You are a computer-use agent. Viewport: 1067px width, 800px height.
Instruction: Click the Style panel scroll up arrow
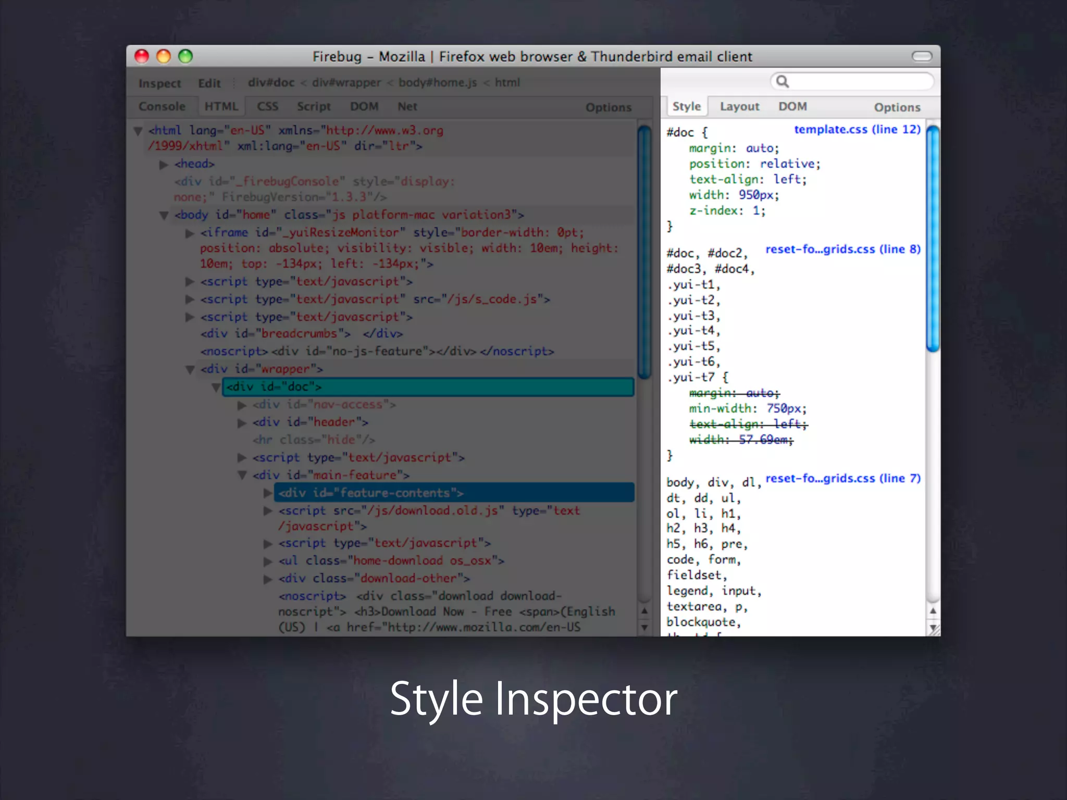click(x=933, y=610)
